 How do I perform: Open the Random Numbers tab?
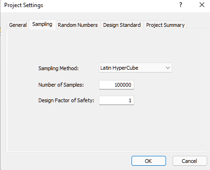tap(78, 25)
